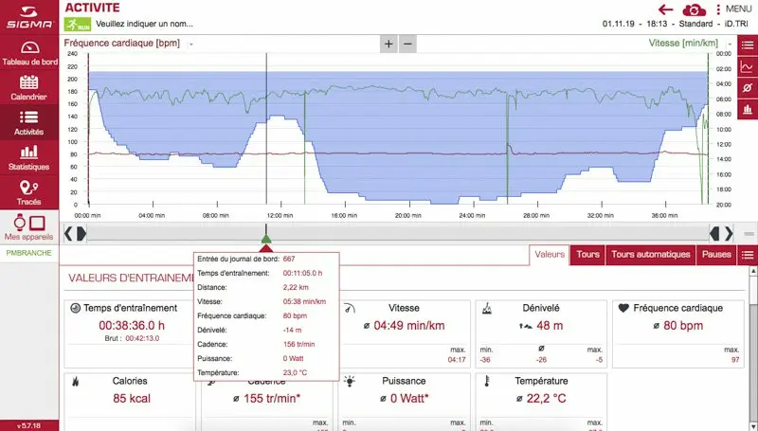Open Mes appareils devices page

click(x=28, y=226)
